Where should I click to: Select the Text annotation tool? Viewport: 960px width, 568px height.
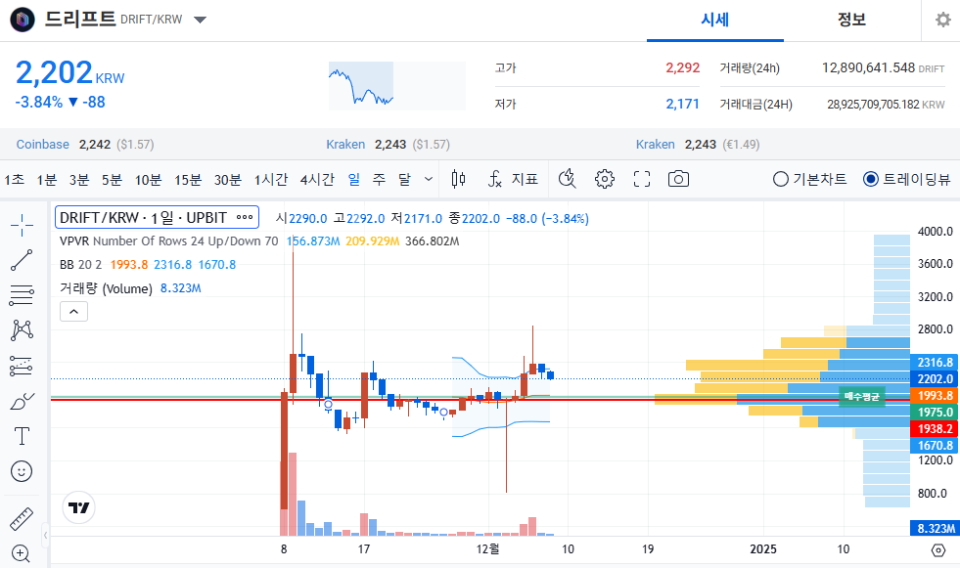click(x=22, y=436)
